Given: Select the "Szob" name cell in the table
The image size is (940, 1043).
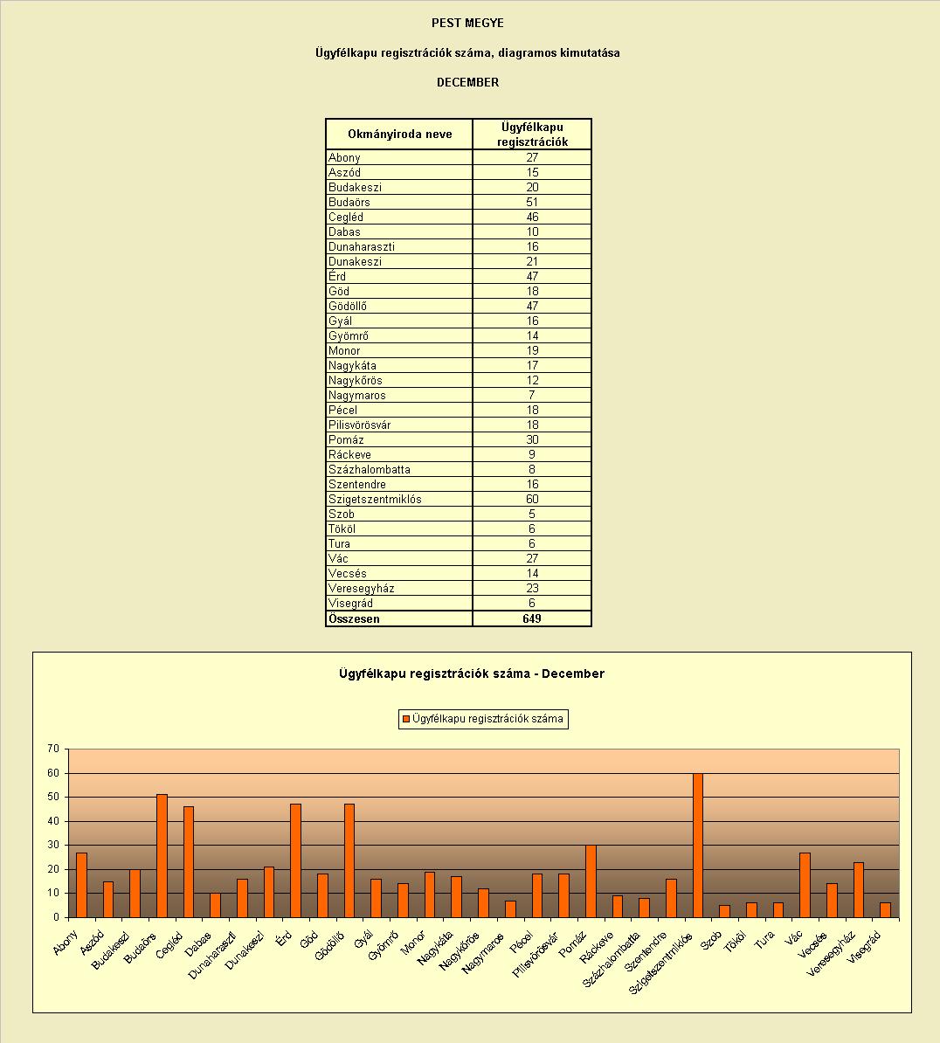Looking at the screenshot, I should [x=399, y=515].
